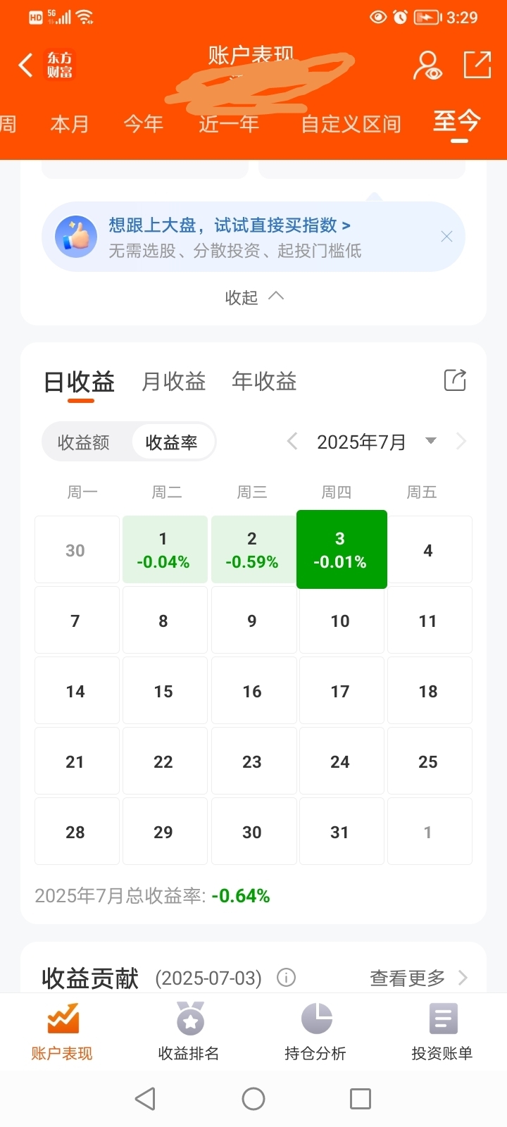Screen dimensions: 507x1127
Task: Tap Android home navigation button
Action: tap(254, 1099)
